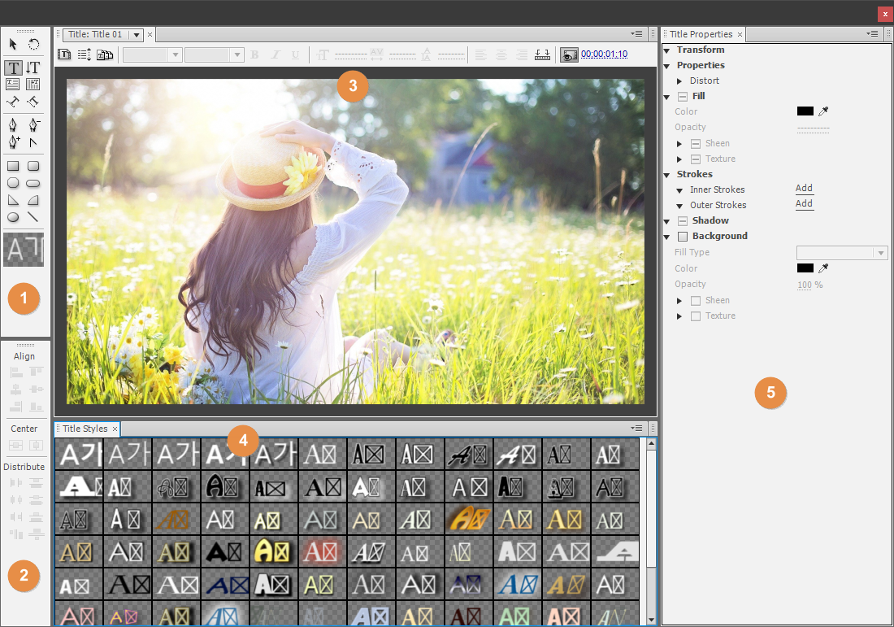This screenshot has height=627, width=894.
Task: Select the Pen tool
Action: (x=13, y=125)
